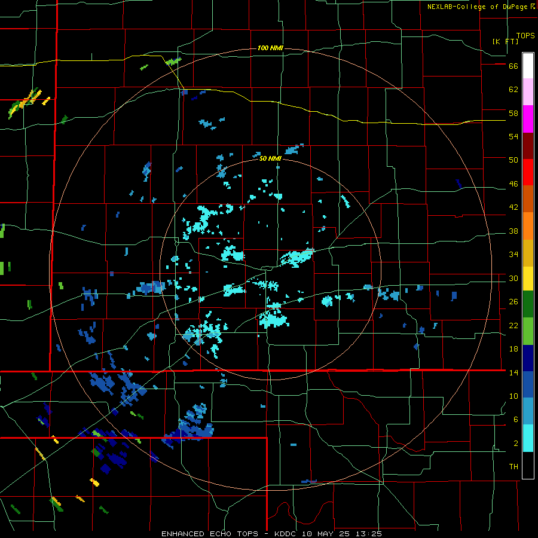538x538 pixels.
Task: Select the cyan legend swatch
Action: coord(528,438)
